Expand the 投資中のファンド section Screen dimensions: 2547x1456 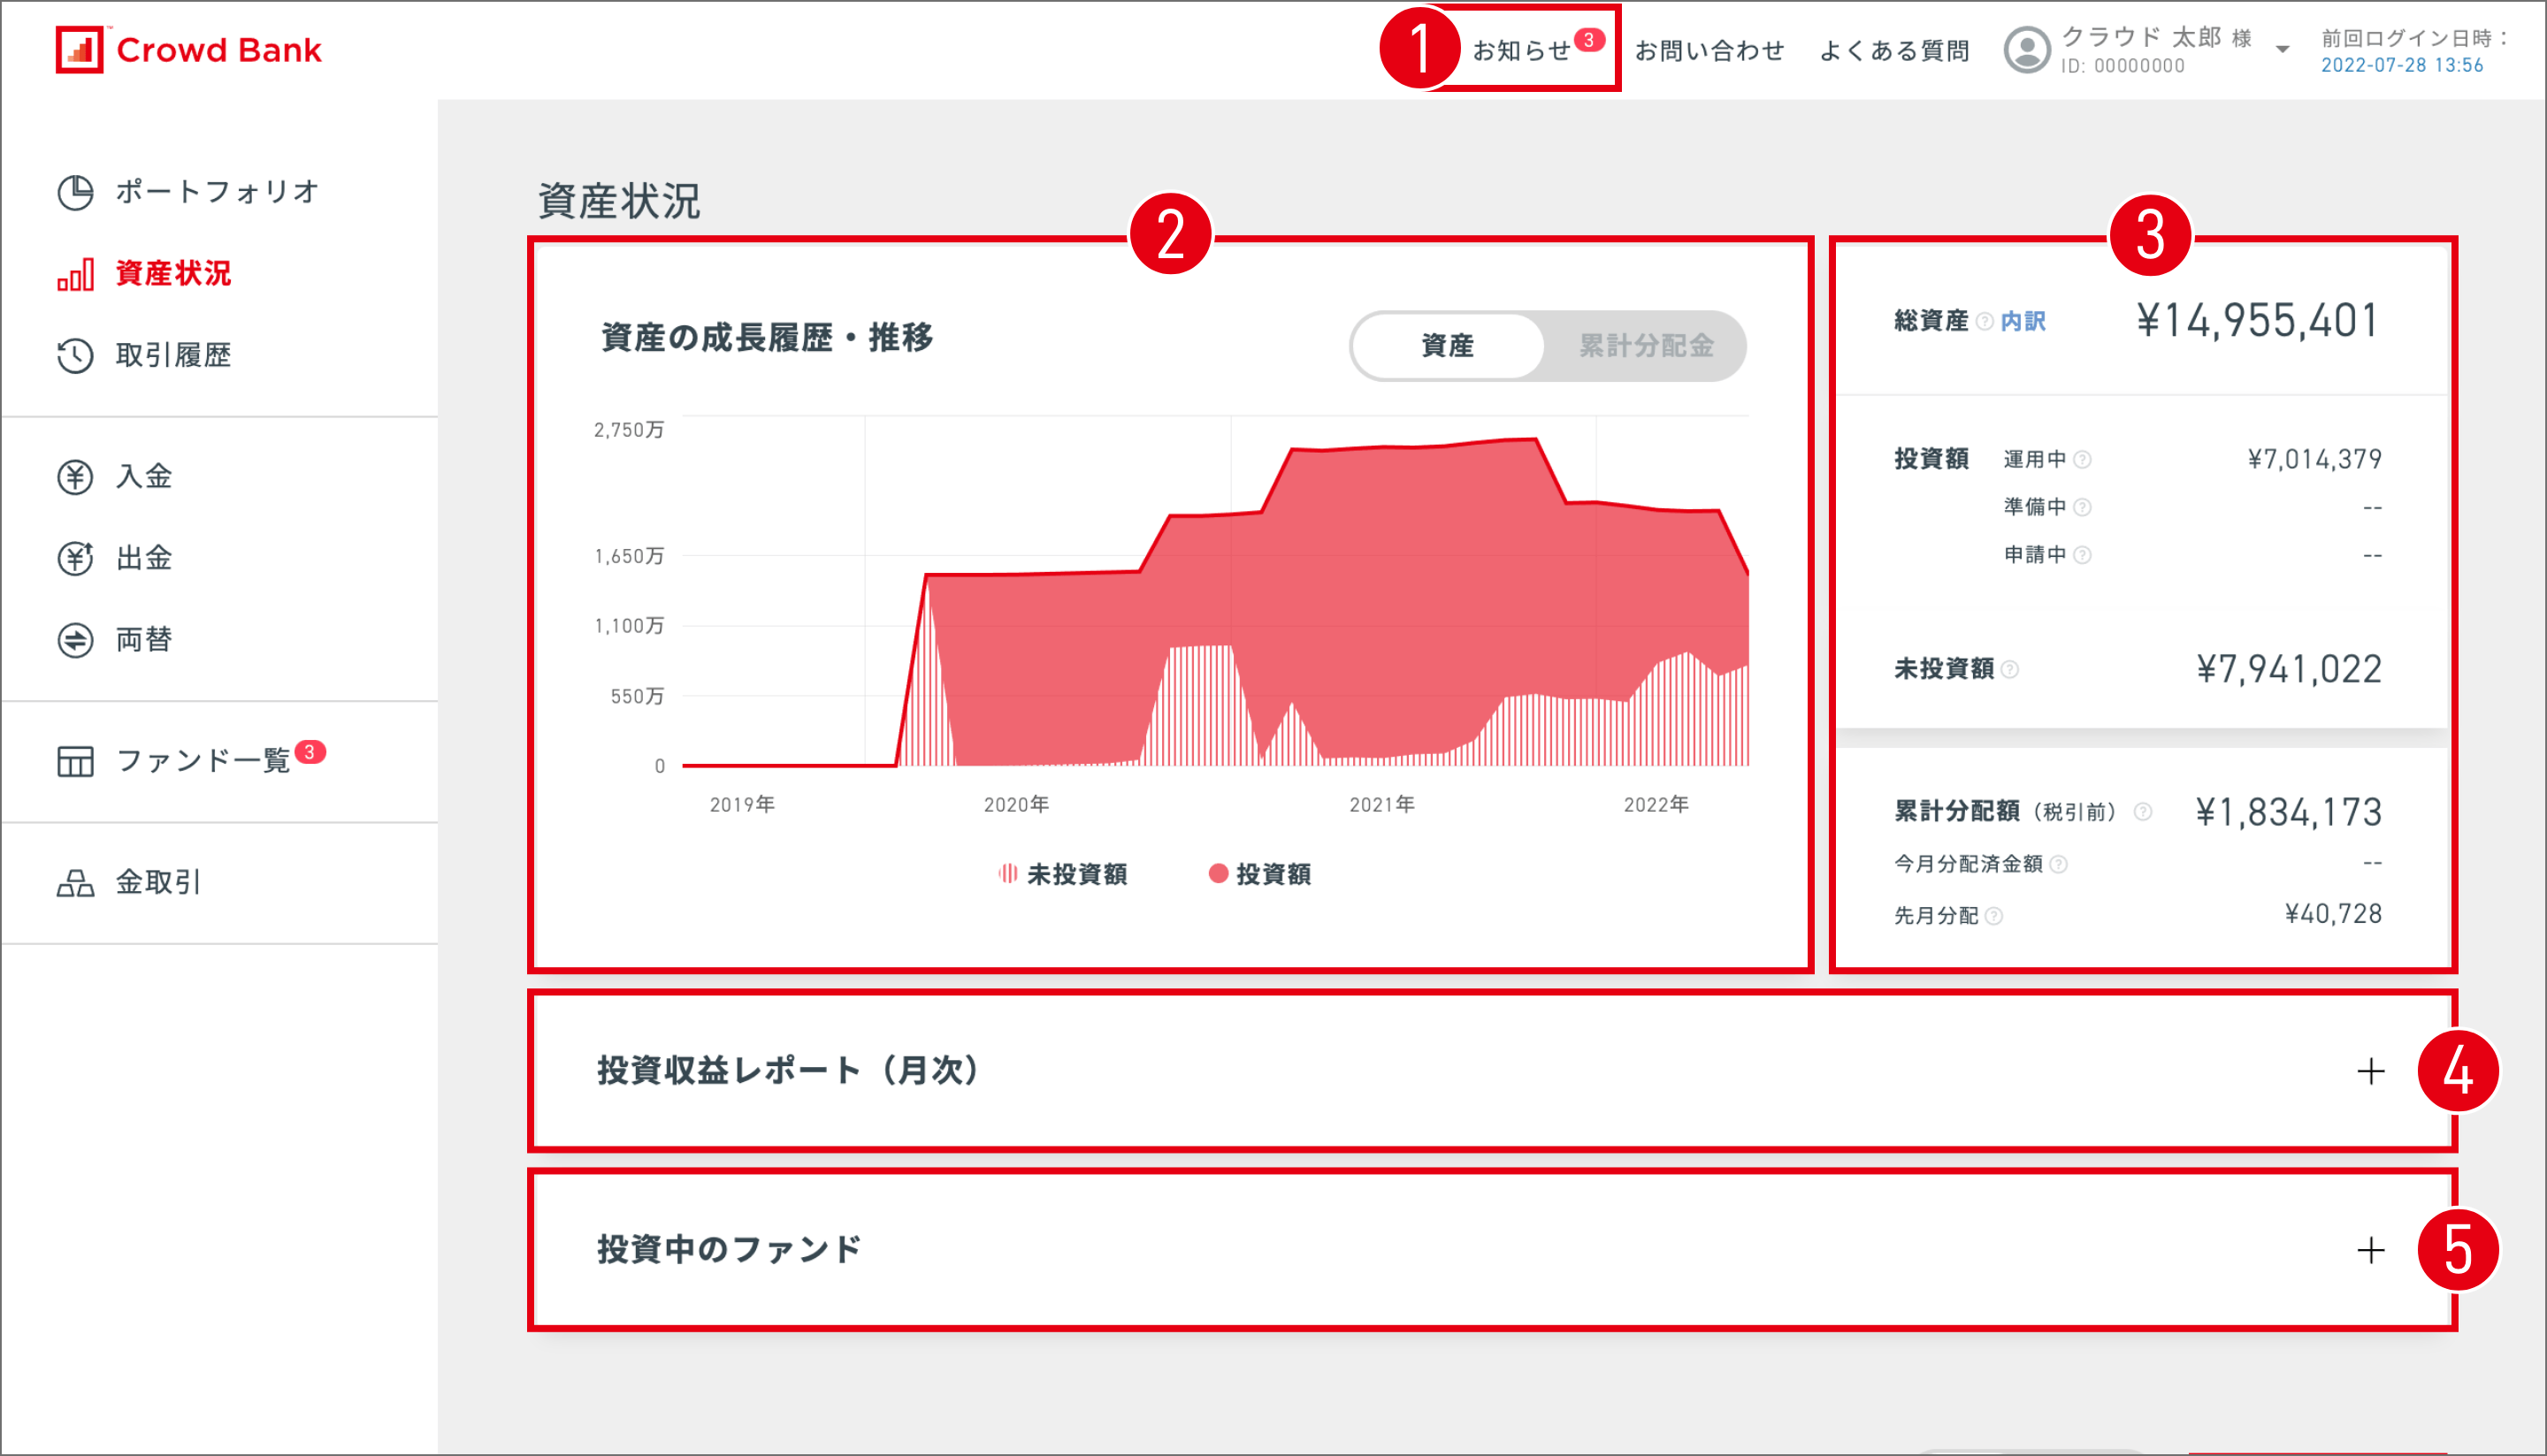click(x=2370, y=1249)
